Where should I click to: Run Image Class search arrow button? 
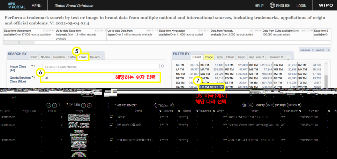162,66
